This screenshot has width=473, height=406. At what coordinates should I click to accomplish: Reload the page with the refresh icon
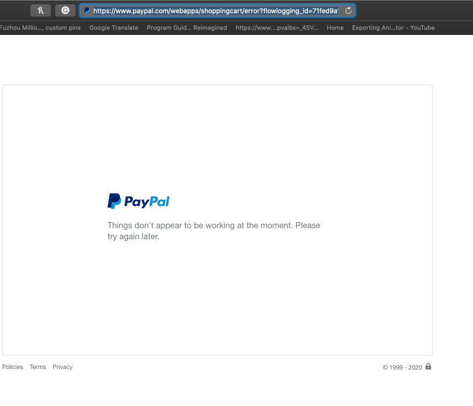click(348, 10)
